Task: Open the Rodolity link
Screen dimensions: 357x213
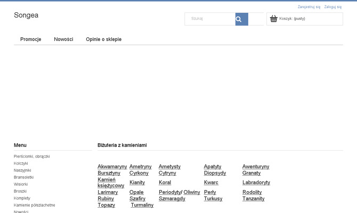Action: [252, 192]
